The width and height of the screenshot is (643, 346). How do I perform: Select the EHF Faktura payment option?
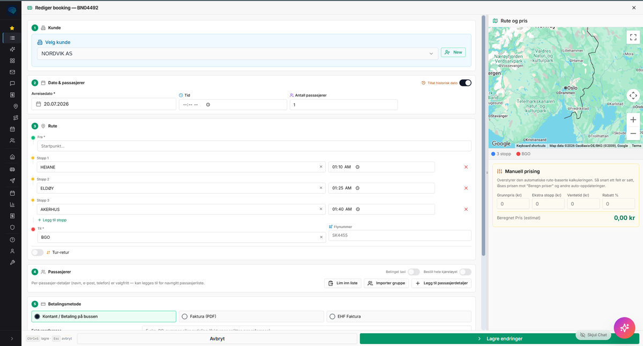(399, 316)
